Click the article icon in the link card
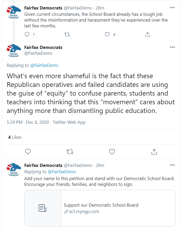Viewport: 181px width, 228px height. tap(42, 208)
